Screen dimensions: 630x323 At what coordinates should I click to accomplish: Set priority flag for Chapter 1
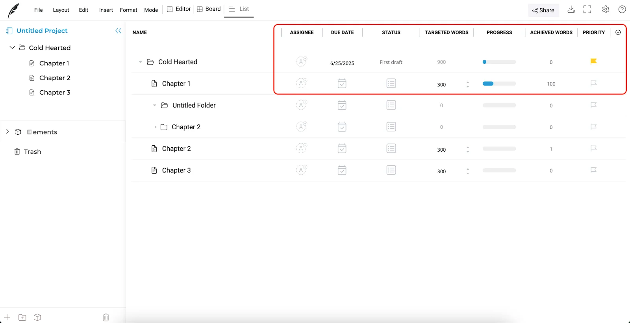click(594, 84)
